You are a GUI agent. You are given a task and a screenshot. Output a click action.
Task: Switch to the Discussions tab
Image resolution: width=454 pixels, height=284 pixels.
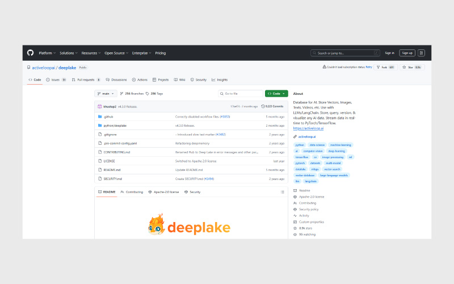(x=116, y=80)
